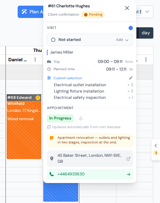This screenshot has height=203, width=160.
Task: Click the blue hatched visit block
Action: coord(61,192)
